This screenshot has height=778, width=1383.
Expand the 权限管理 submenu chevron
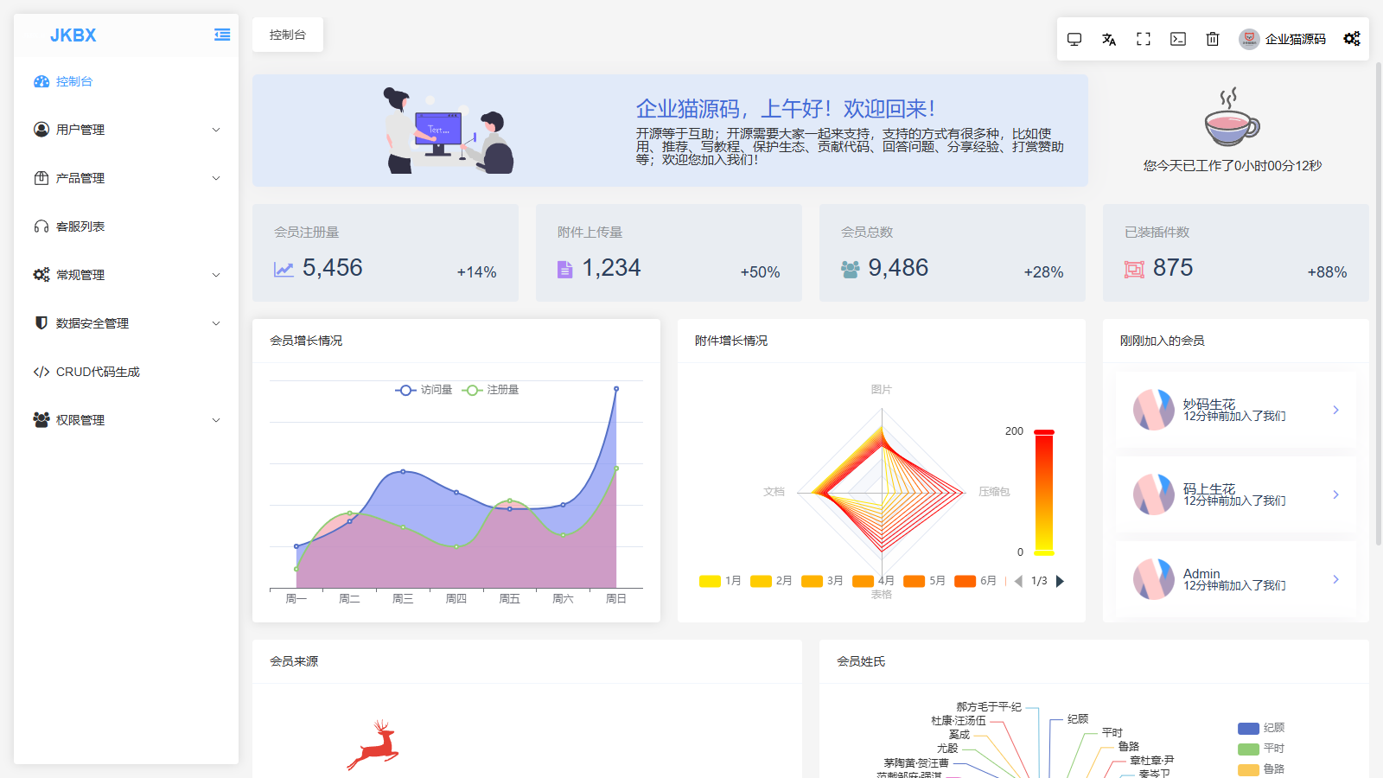(216, 420)
